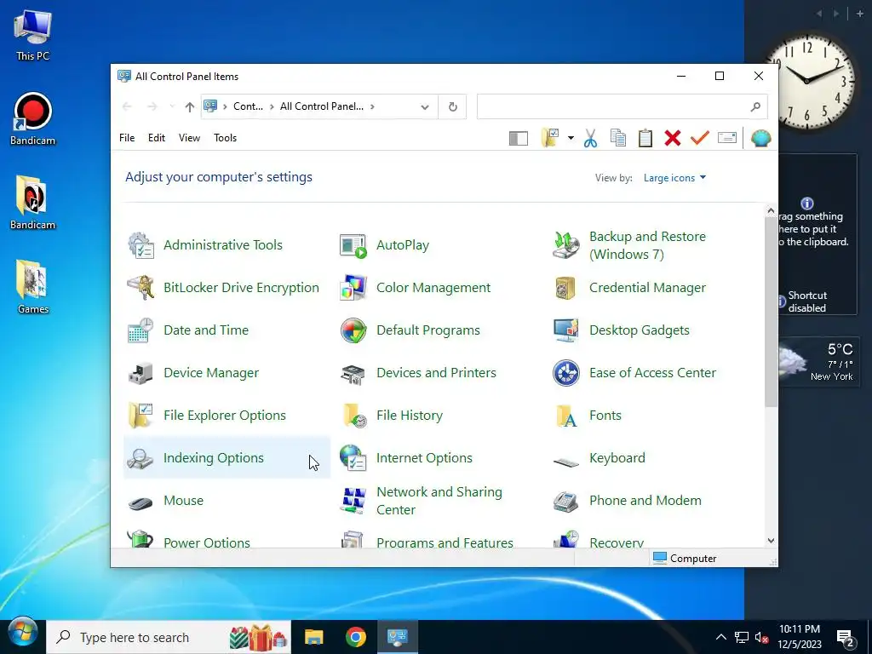Click the Rename toolbar icon
This screenshot has width=872, height=654.
(x=727, y=138)
